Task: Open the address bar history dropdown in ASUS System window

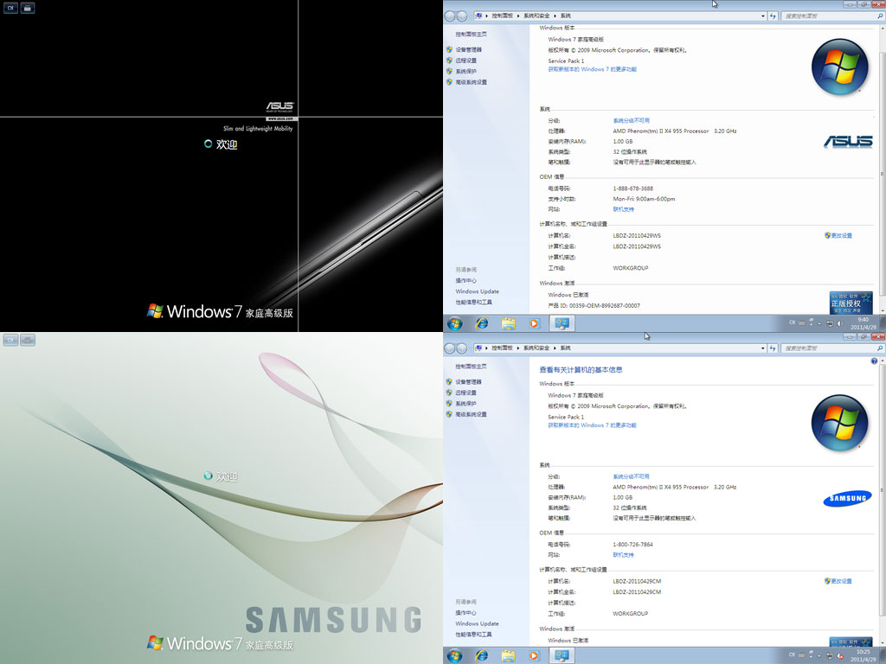Action: pos(763,16)
